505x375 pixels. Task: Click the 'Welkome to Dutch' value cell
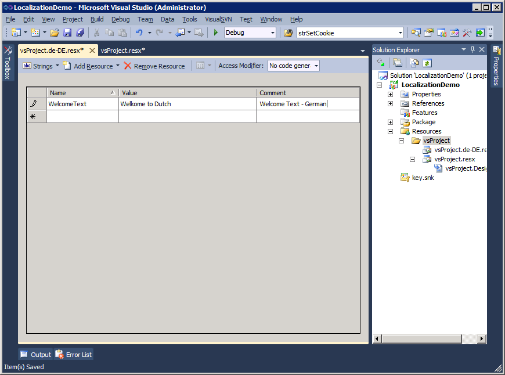click(x=187, y=104)
